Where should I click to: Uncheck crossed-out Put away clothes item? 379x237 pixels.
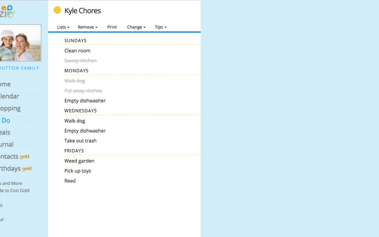click(x=83, y=91)
